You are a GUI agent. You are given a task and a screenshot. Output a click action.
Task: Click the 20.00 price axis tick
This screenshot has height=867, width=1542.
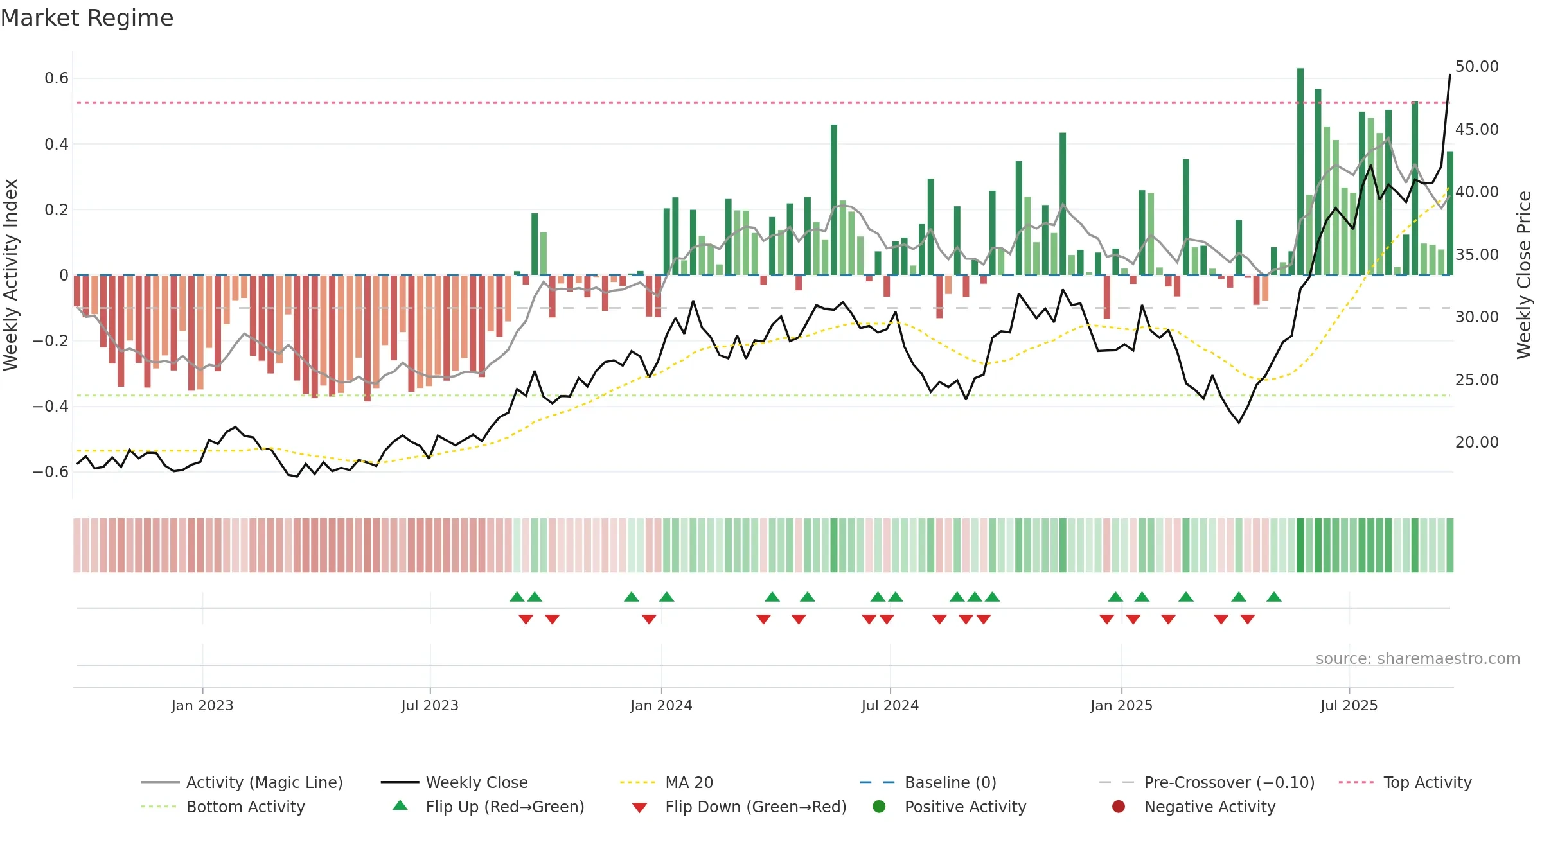(x=1476, y=442)
